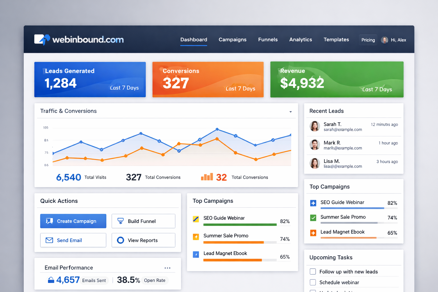
Task: Click the lock icon next to Emails Sent
Action: [x=51, y=280]
